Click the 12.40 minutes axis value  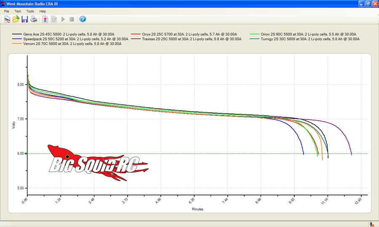pyautogui.click(x=358, y=201)
